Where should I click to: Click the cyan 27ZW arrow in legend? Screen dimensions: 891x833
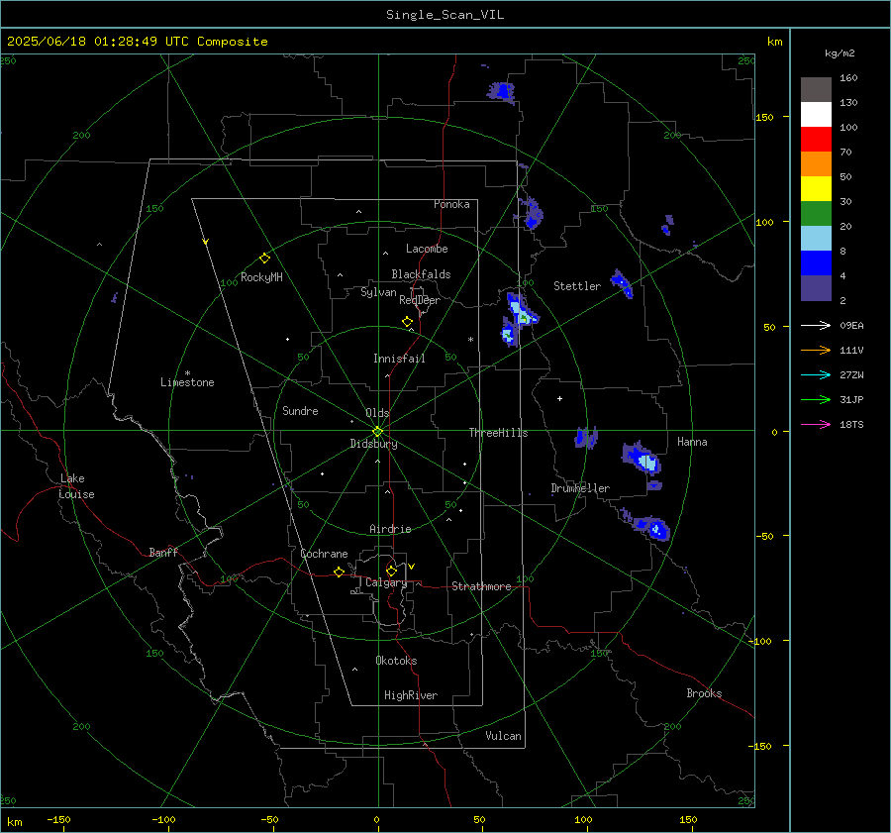(x=816, y=374)
